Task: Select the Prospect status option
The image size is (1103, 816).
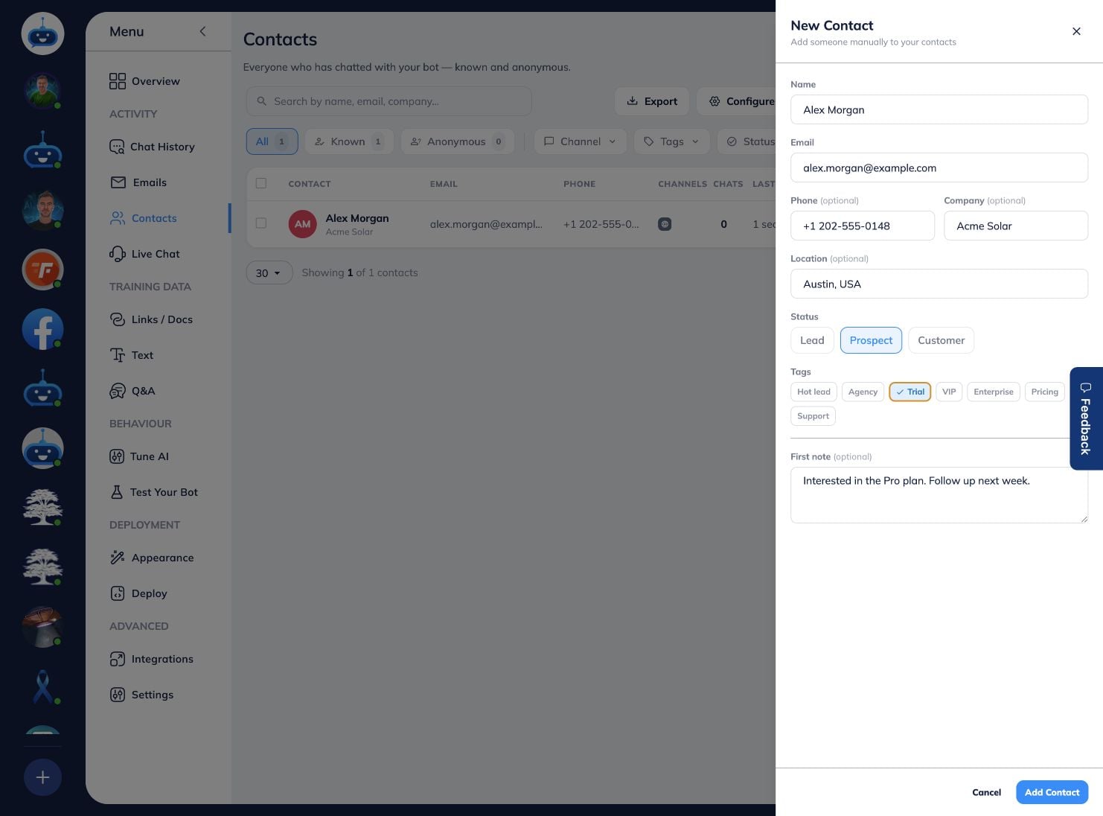Action: pyautogui.click(x=871, y=340)
